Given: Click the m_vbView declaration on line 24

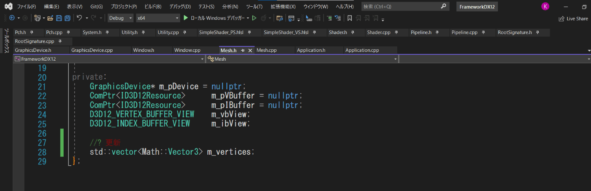Looking at the screenshot, I should click(x=170, y=115).
